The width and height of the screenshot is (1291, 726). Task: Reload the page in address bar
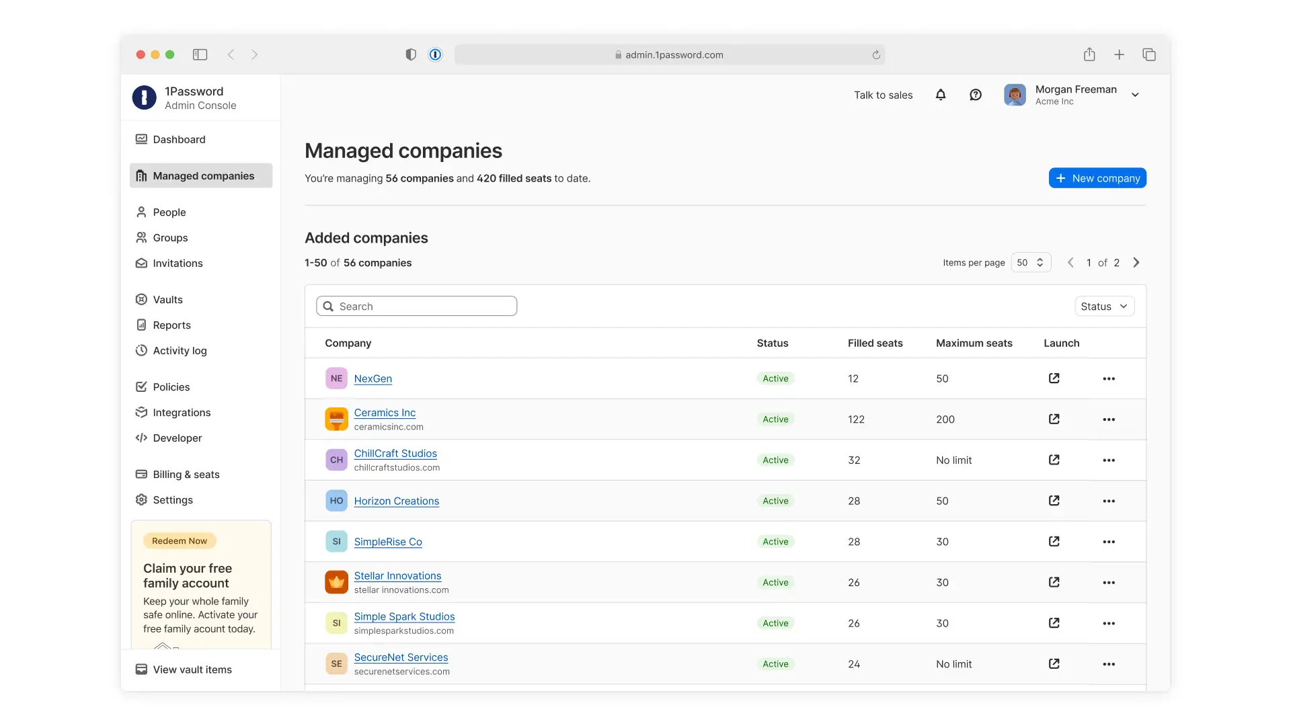pos(875,55)
